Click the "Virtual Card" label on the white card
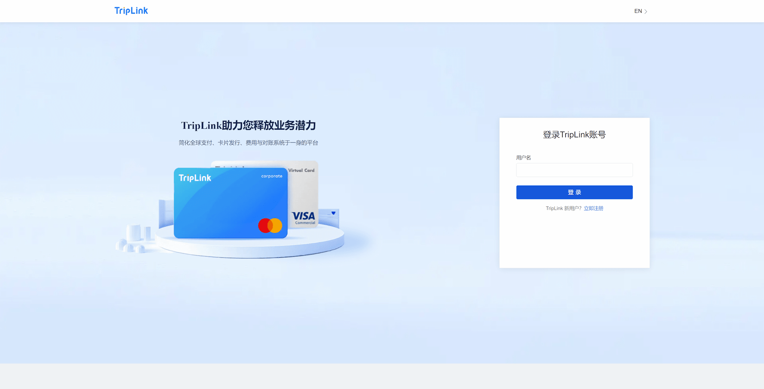The width and height of the screenshot is (764, 389). (x=301, y=170)
